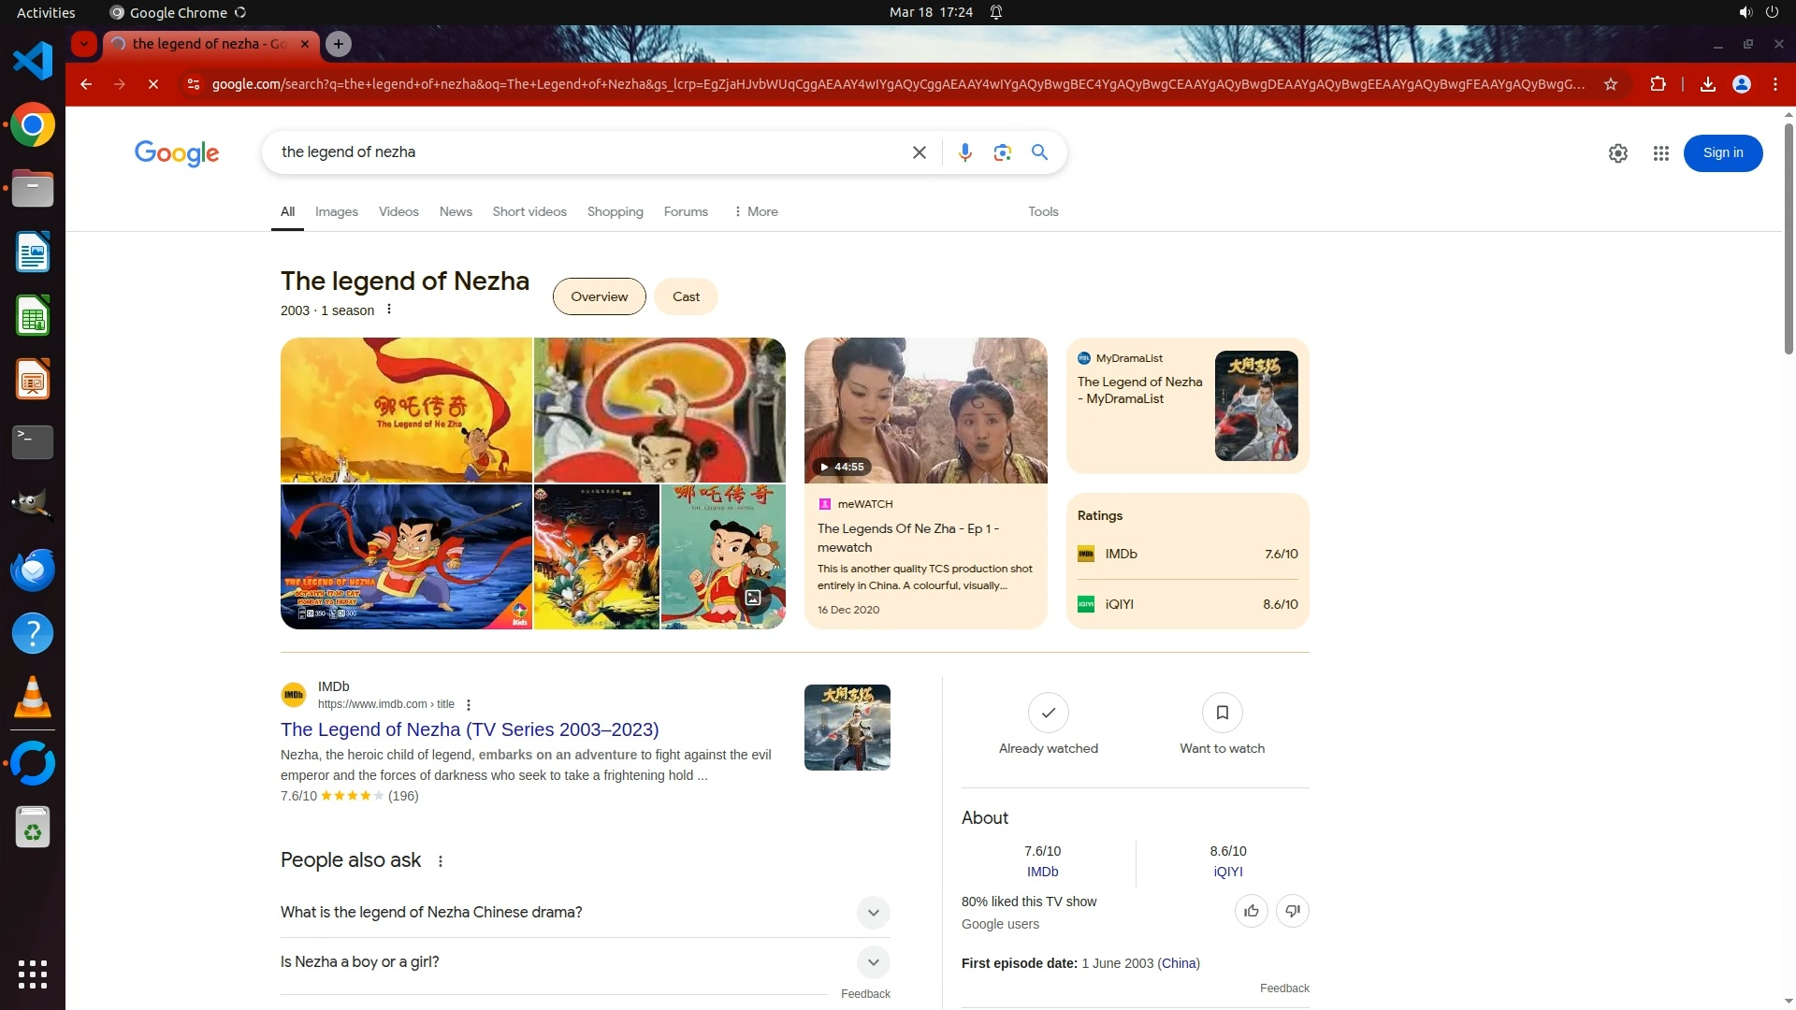
Task: Open IMDb Legend of Nezha result link
Action: (x=469, y=729)
